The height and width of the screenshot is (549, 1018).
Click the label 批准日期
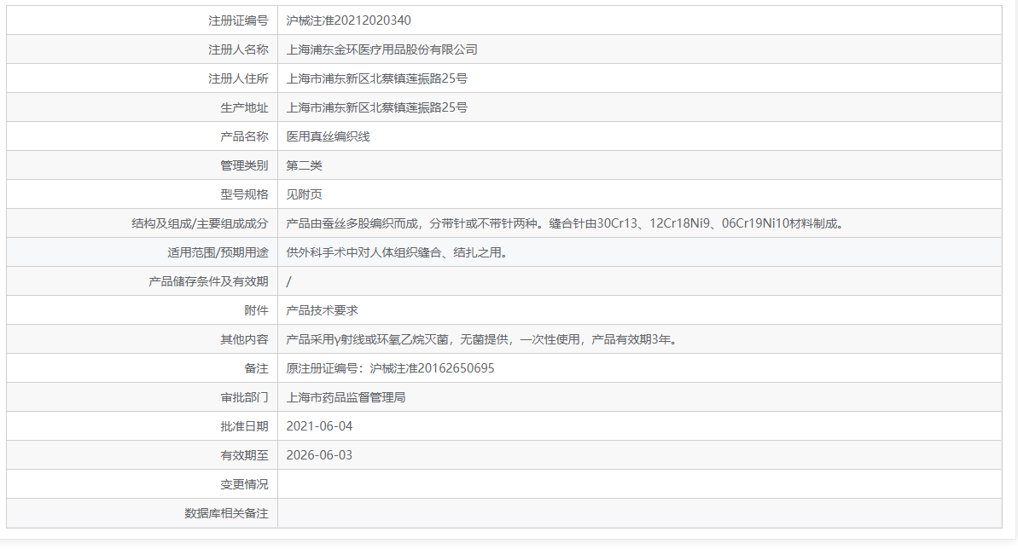[244, 426]
